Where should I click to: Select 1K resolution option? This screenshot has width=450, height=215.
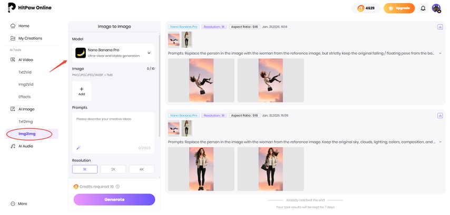[x=85, y=169]
